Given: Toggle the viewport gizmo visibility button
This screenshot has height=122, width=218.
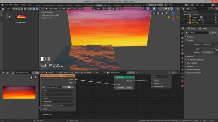Looking at the screenshot, I should click(x=148, y=8).
